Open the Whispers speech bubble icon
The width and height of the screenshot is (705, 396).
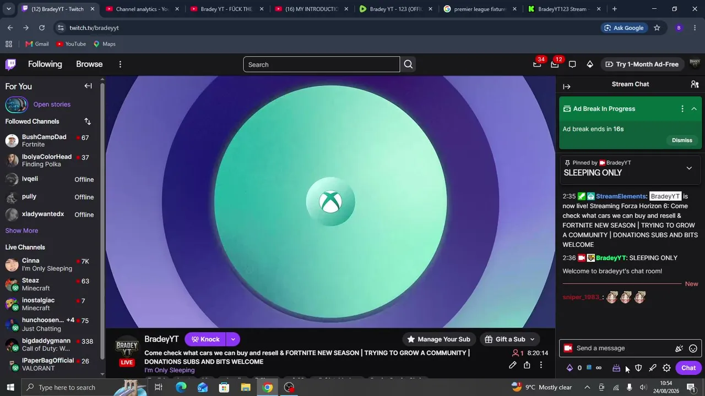(x=572, y=64)
